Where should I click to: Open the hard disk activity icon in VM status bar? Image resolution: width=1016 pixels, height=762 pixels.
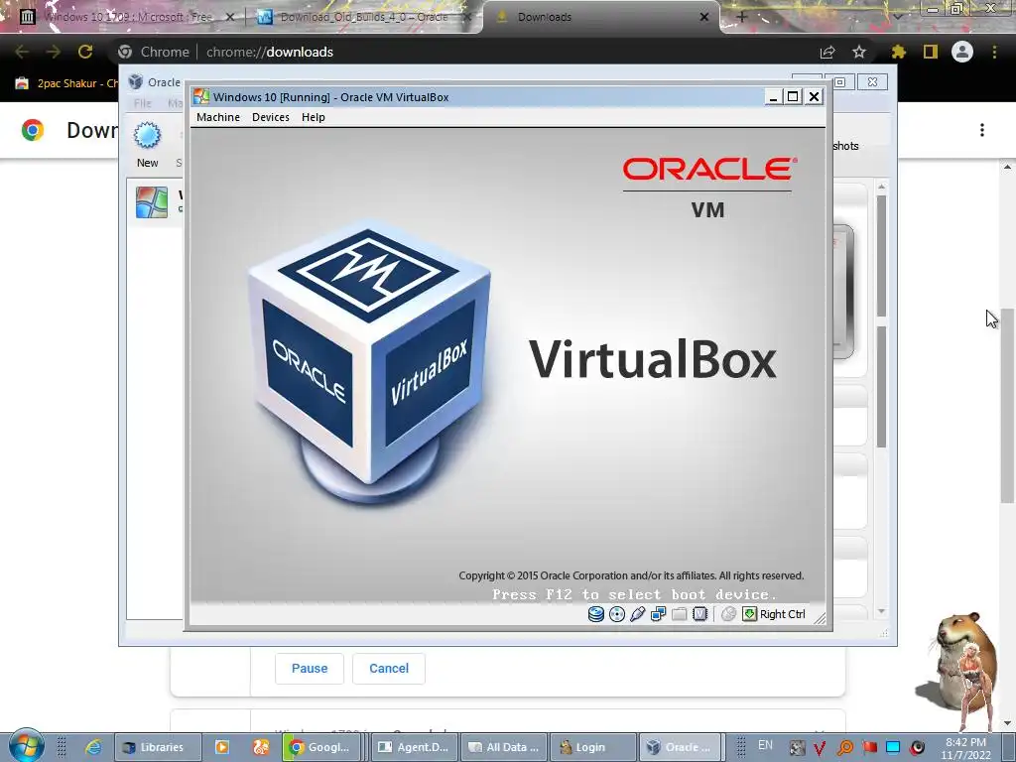coord(595,613)
